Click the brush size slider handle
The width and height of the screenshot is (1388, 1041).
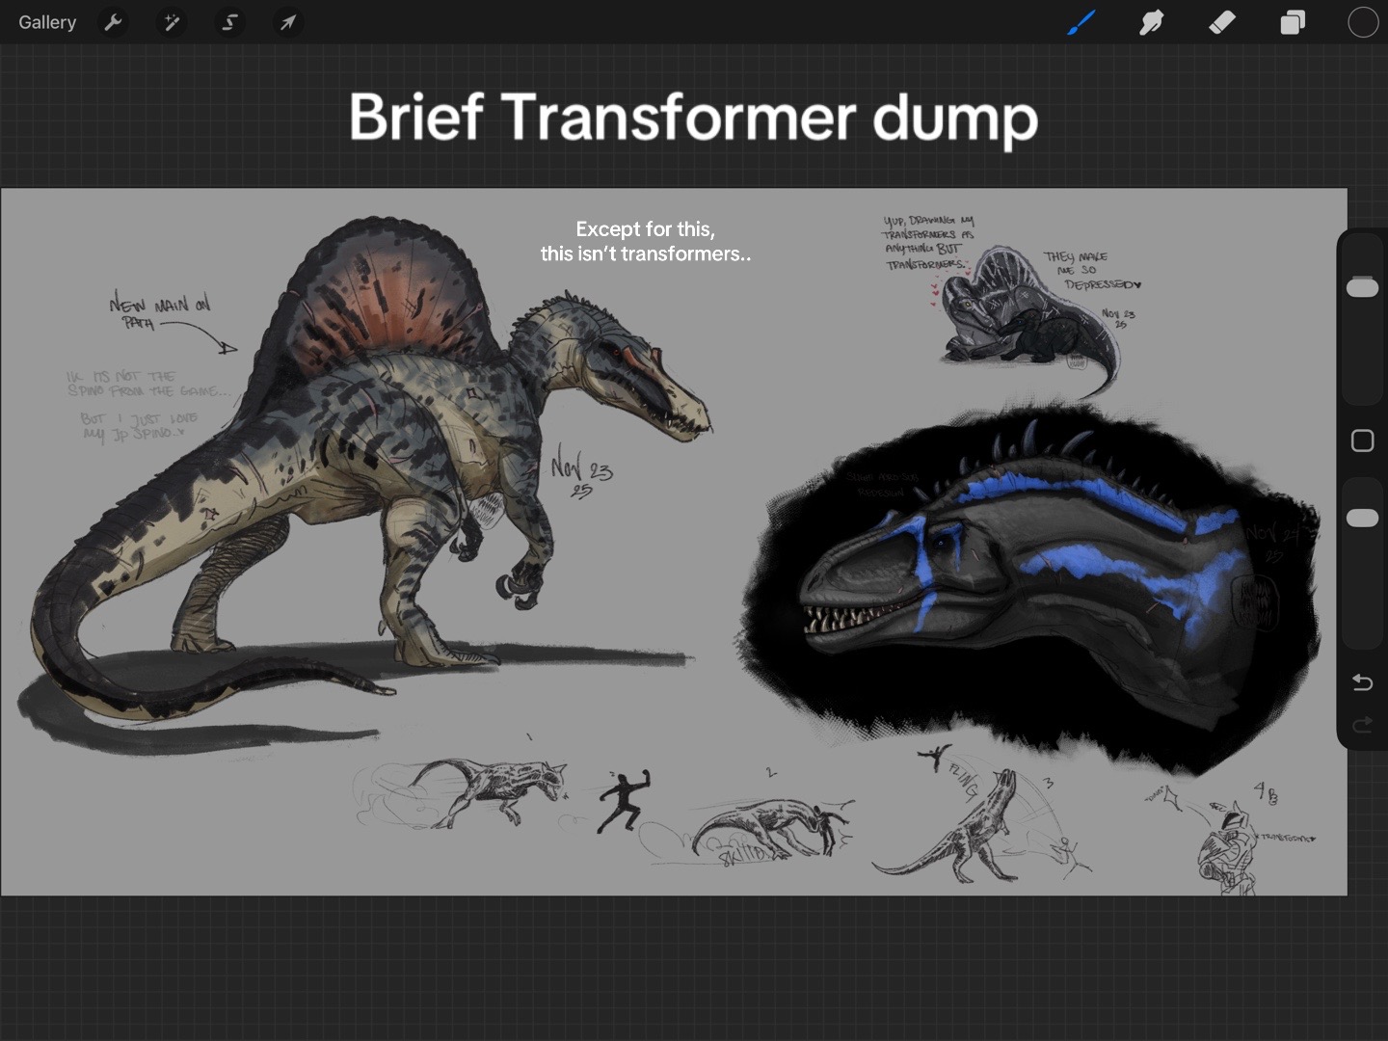click(1362, 287)
